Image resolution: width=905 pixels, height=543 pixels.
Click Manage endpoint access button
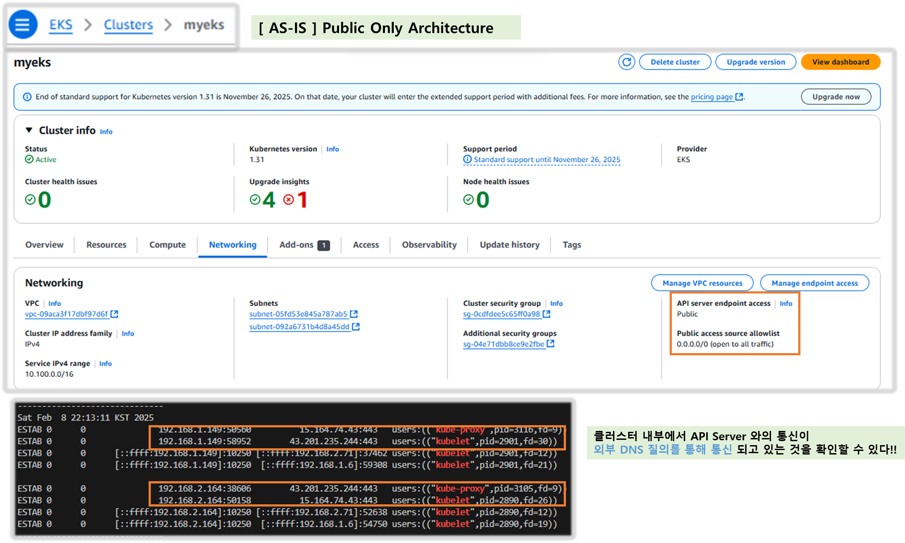[x=814, y=283]
